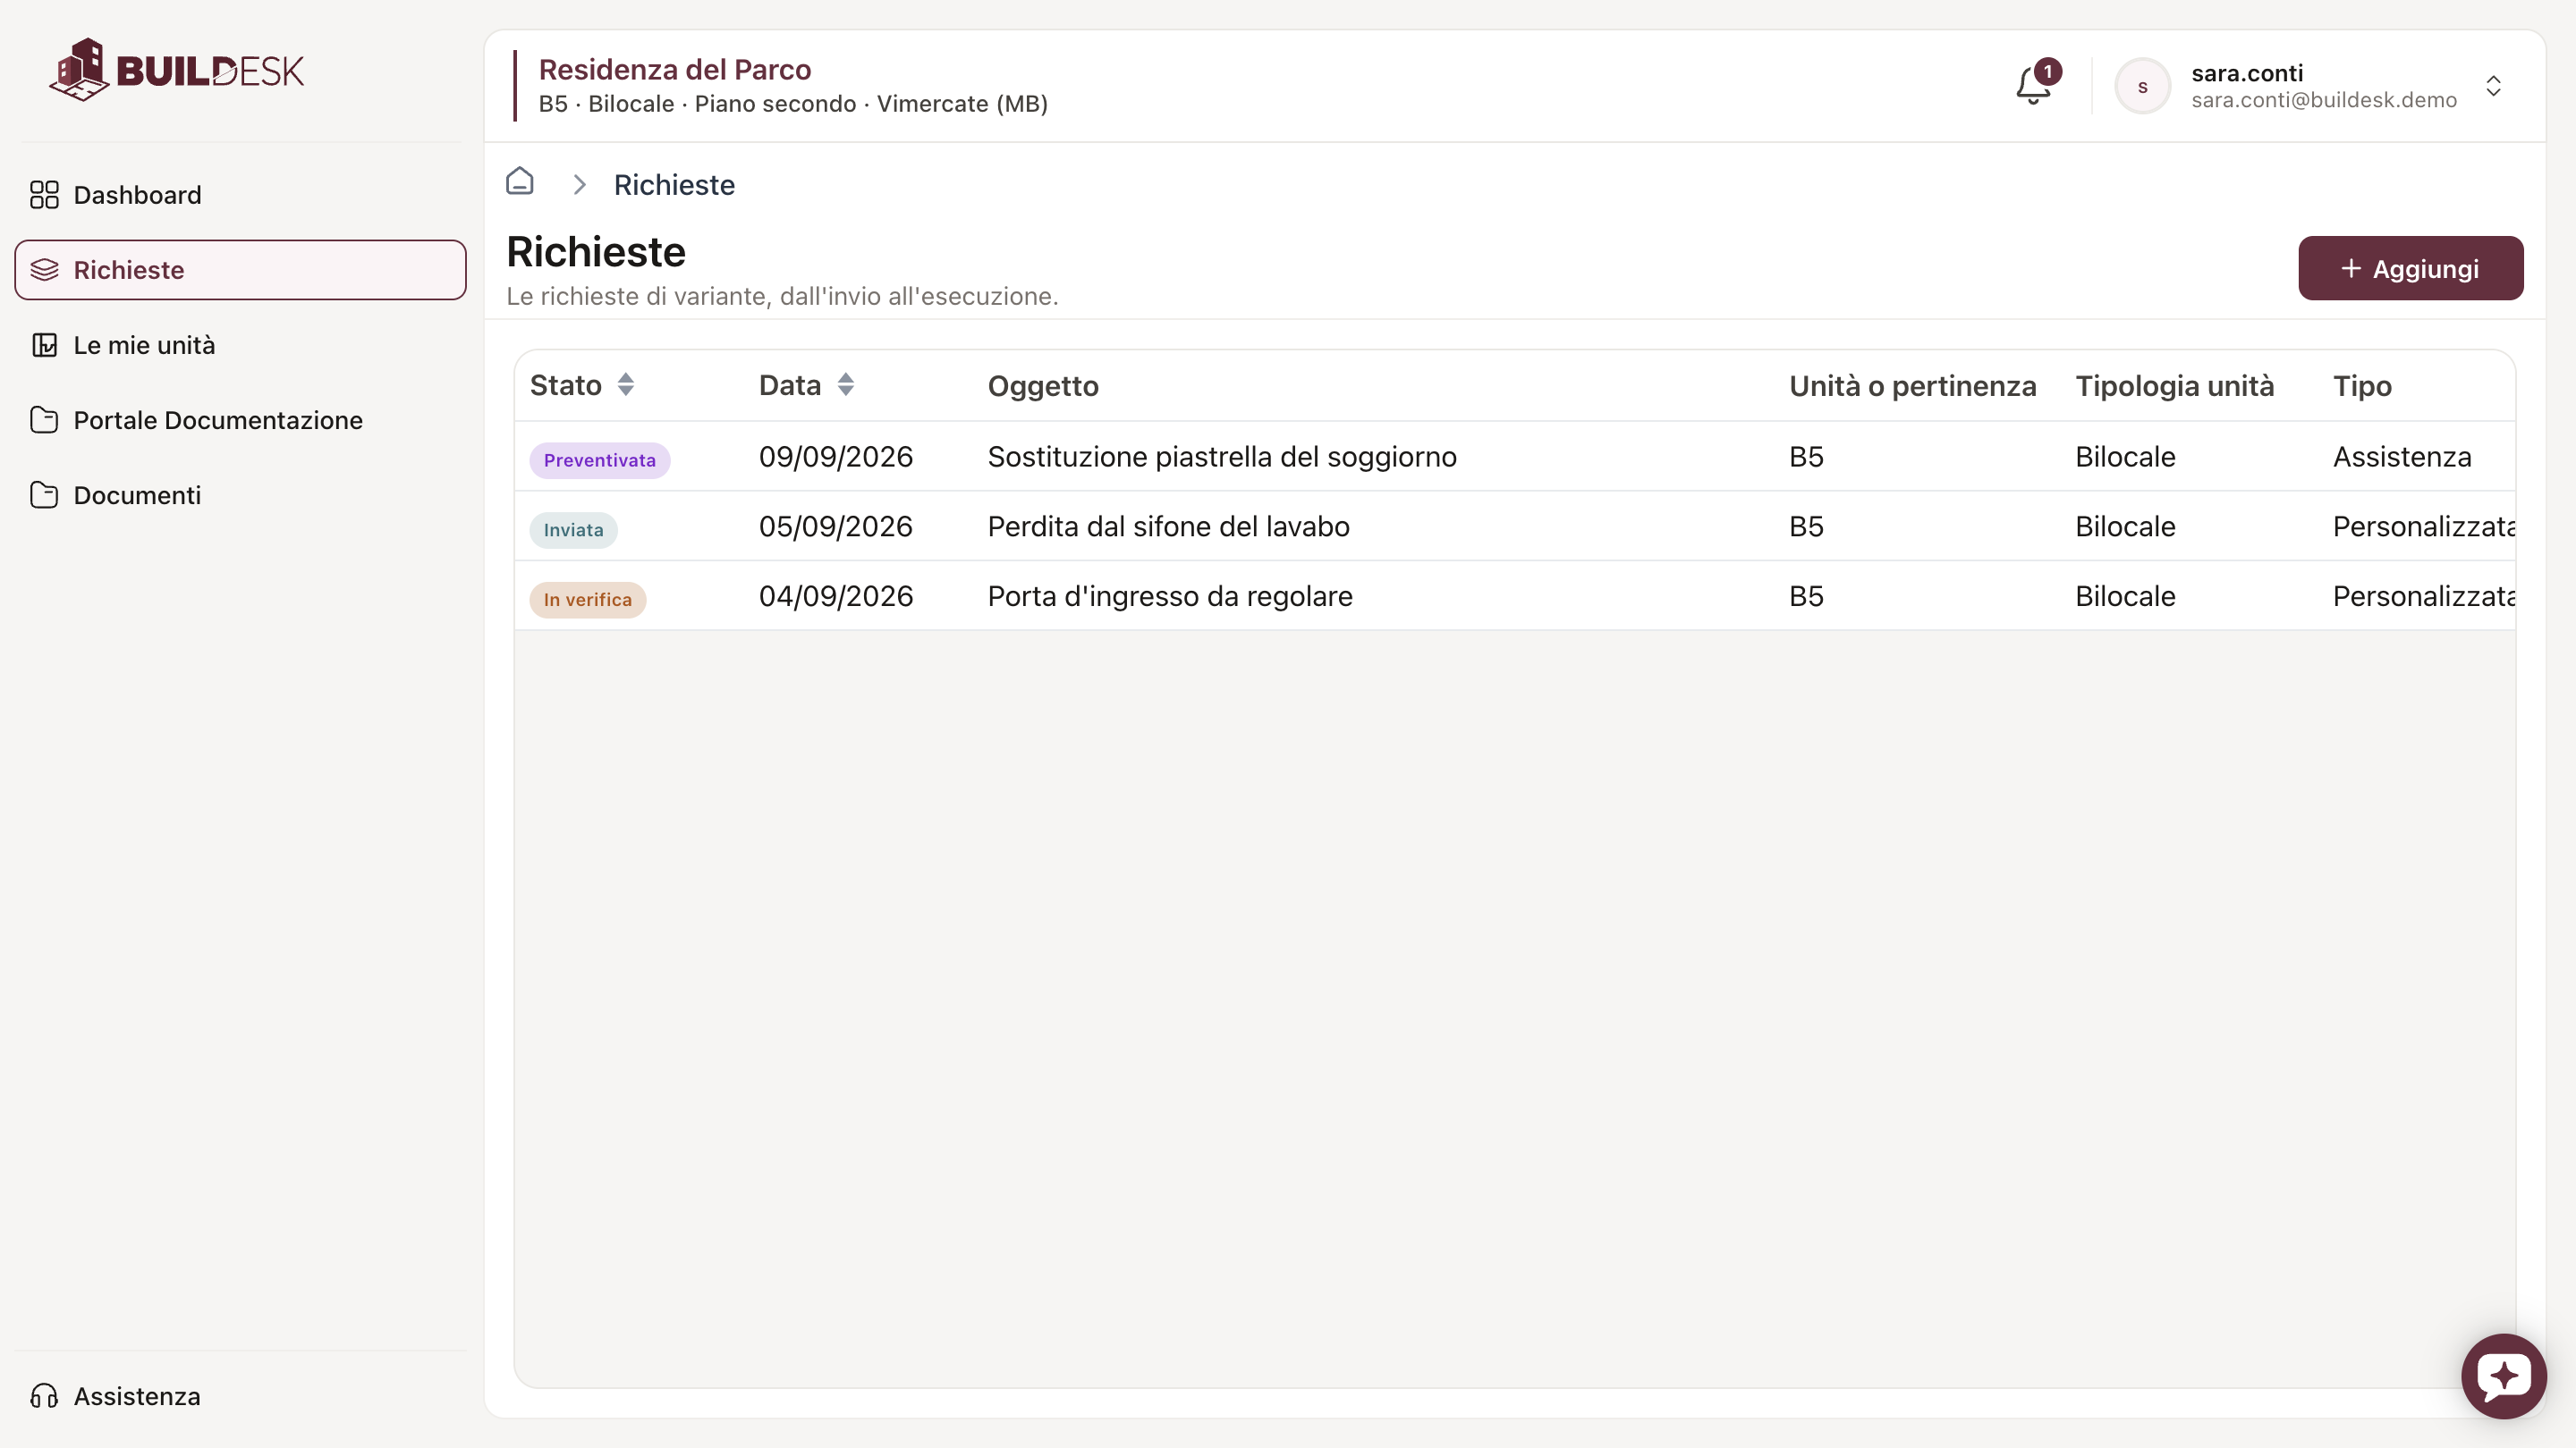The height and width of the screenshot is (1448, 2576).
Task: Click the In verifica status badge
Action: [x=587, y=600]
